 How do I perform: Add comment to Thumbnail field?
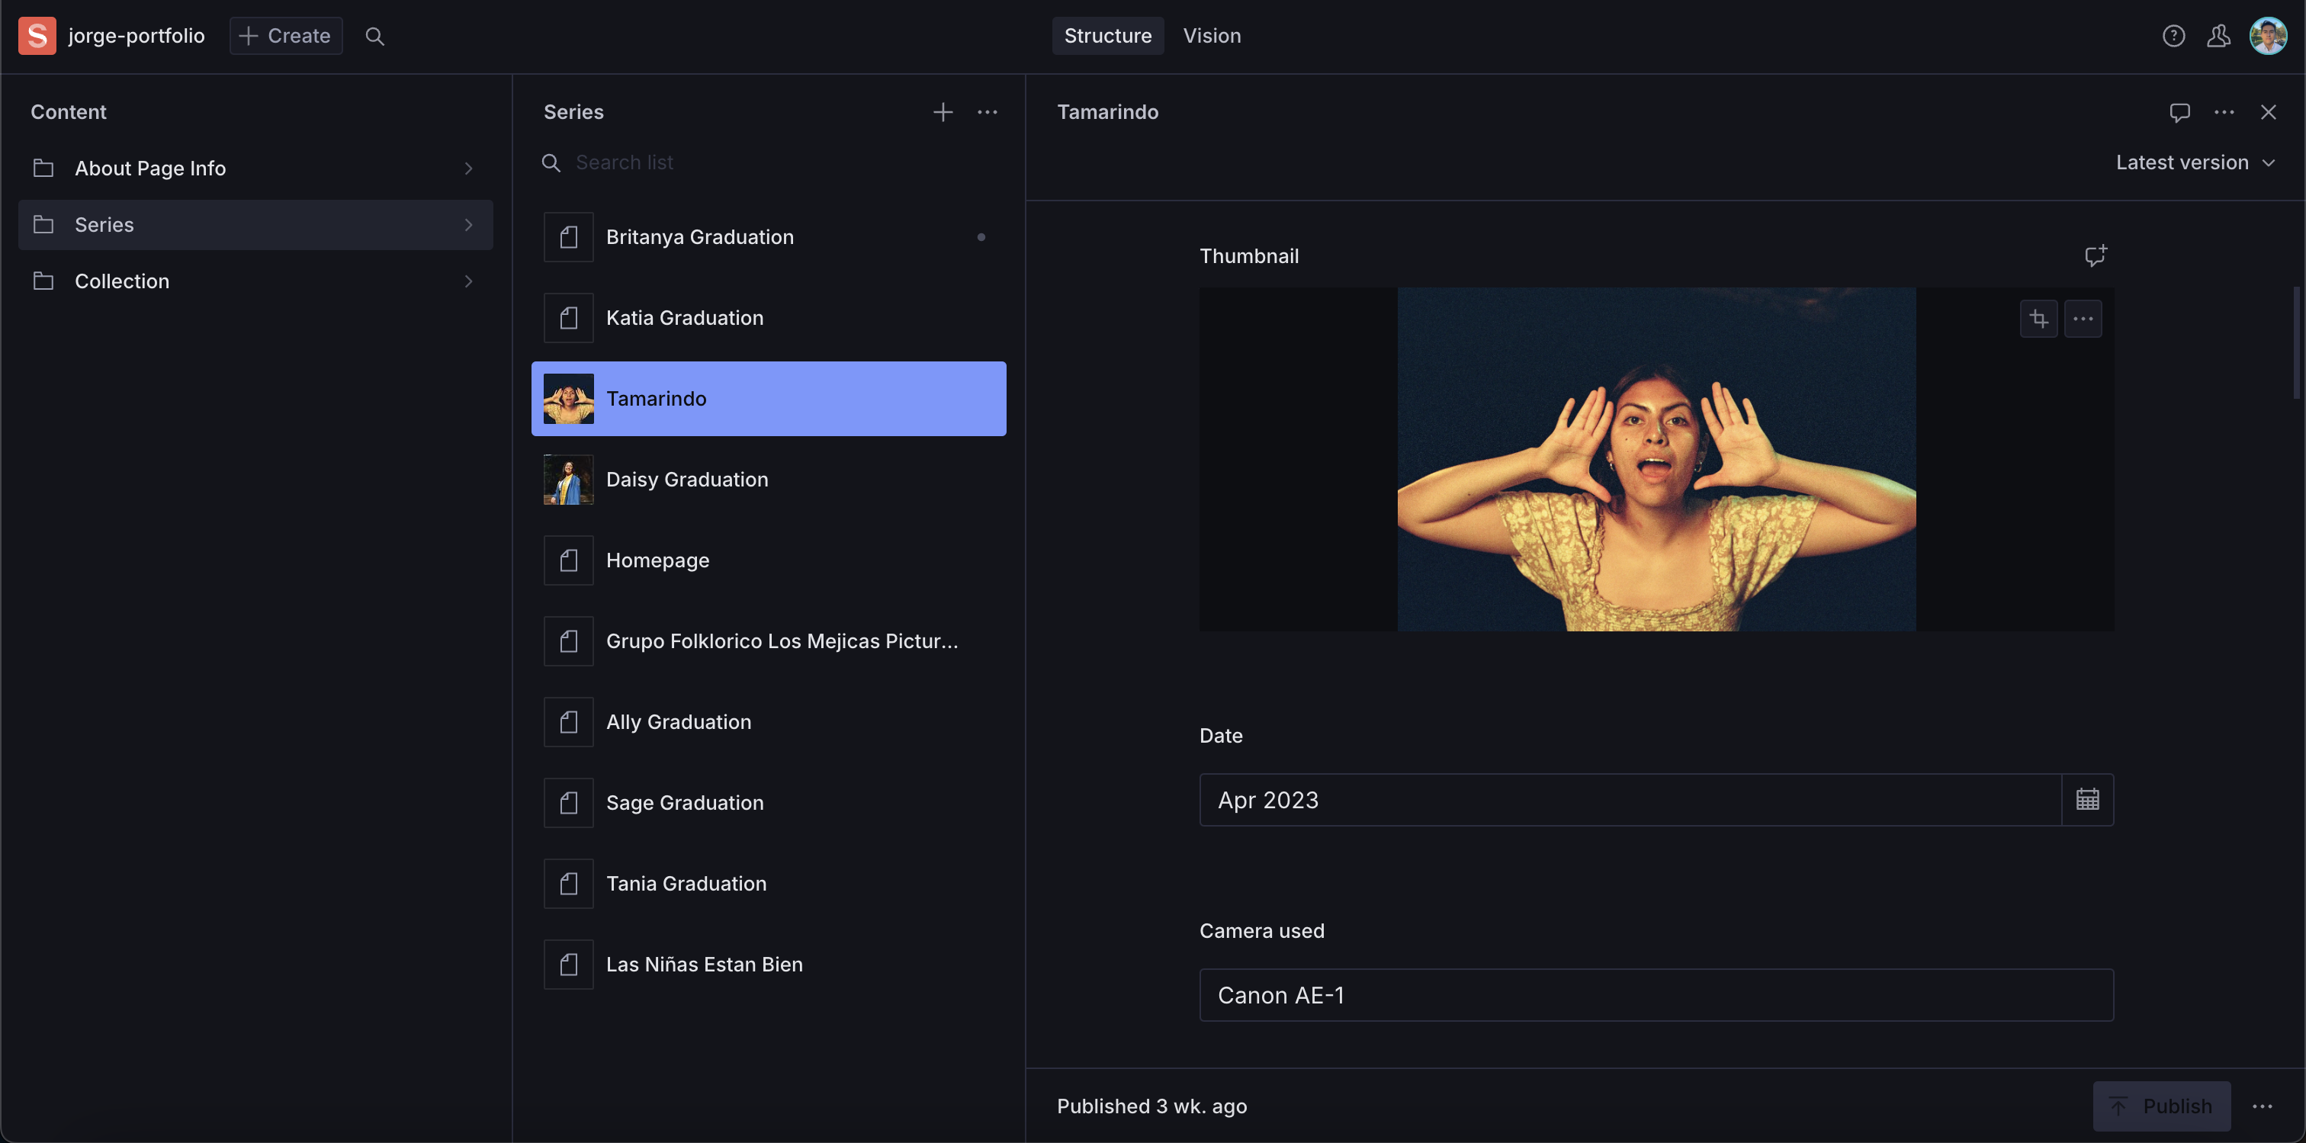pos(2095,256)
